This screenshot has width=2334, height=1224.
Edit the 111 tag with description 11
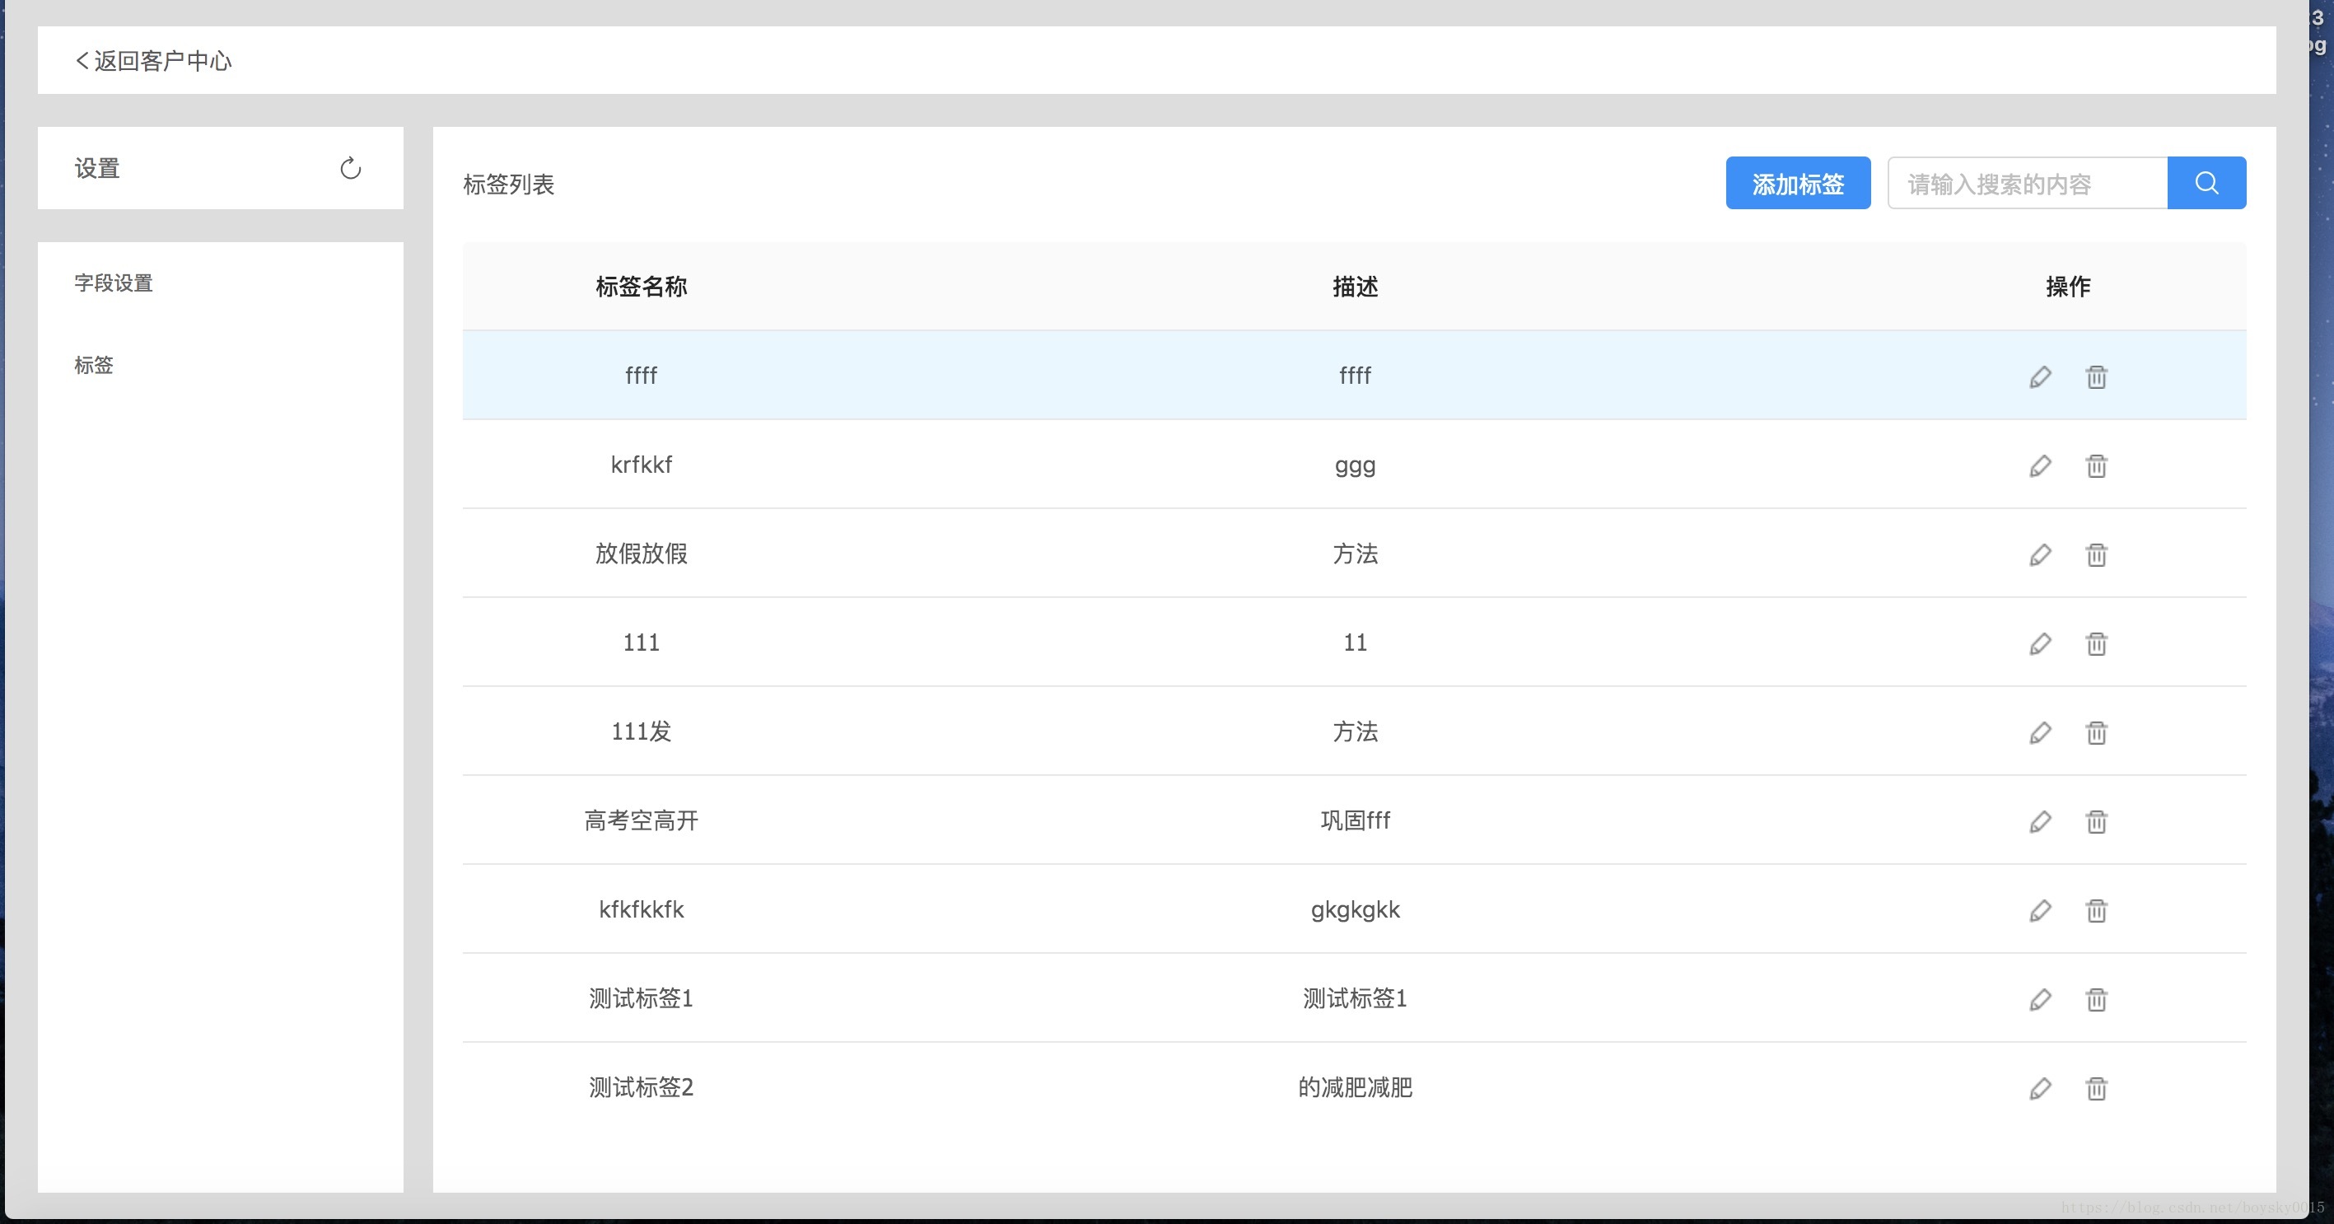click(2039, 643)
